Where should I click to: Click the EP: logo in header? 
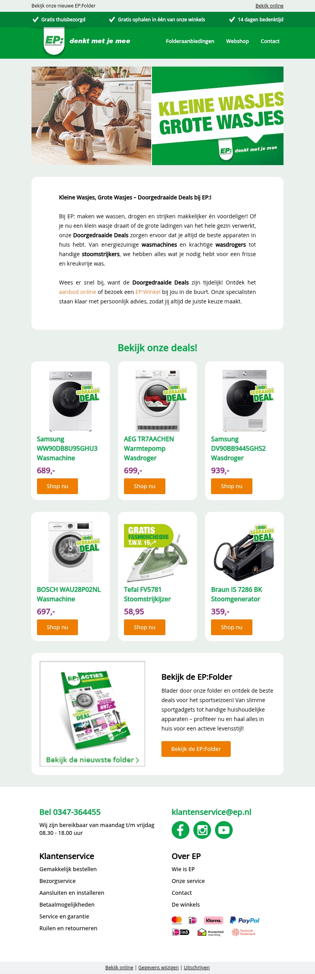54,41
